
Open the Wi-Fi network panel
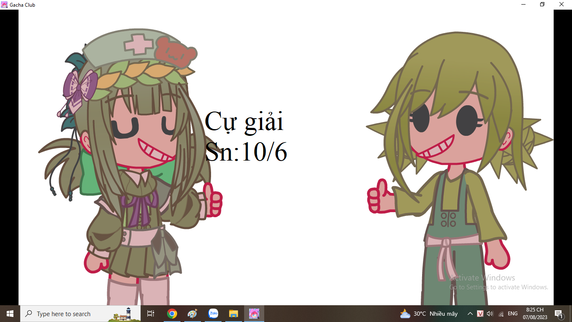coord(501,314)
